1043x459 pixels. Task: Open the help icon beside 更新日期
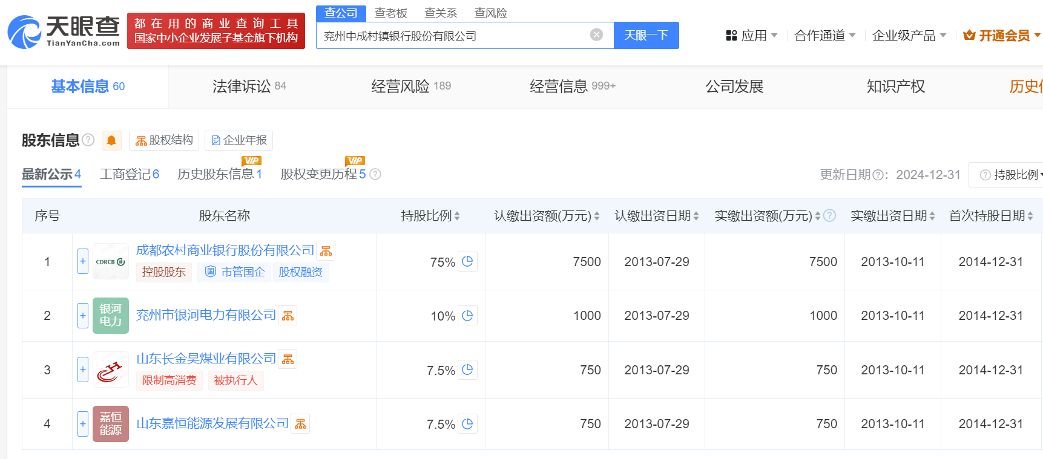coord(877,175)
